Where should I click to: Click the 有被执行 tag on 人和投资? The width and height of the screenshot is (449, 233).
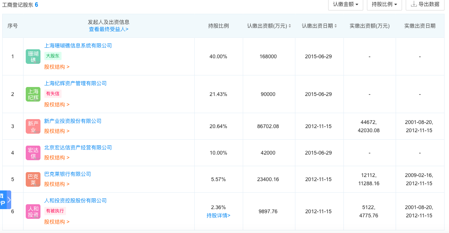[55, 211]
